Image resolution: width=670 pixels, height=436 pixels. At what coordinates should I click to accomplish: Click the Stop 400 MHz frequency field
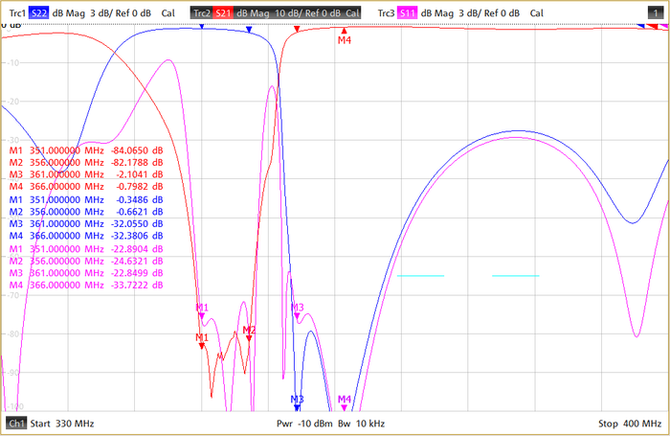[629, 423]
